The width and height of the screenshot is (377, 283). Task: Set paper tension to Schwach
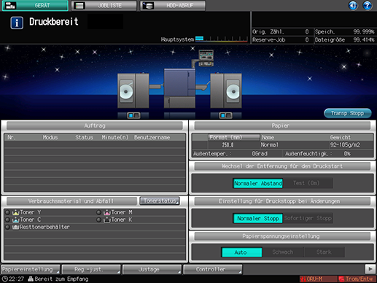283,252
